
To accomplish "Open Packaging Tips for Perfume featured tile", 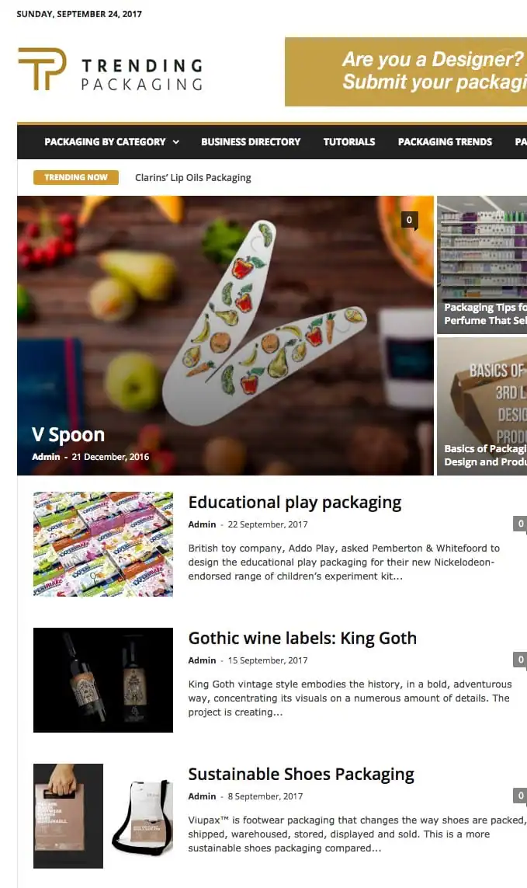I will 482,265.
